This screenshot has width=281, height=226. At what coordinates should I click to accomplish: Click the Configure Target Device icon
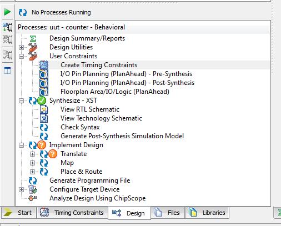(x=33, y=189)
